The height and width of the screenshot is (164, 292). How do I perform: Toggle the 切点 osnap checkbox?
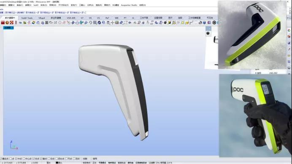(x=49, y=159)
